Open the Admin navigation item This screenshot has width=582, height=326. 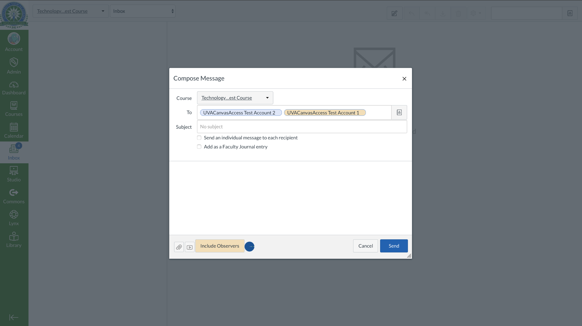point(14,66)
